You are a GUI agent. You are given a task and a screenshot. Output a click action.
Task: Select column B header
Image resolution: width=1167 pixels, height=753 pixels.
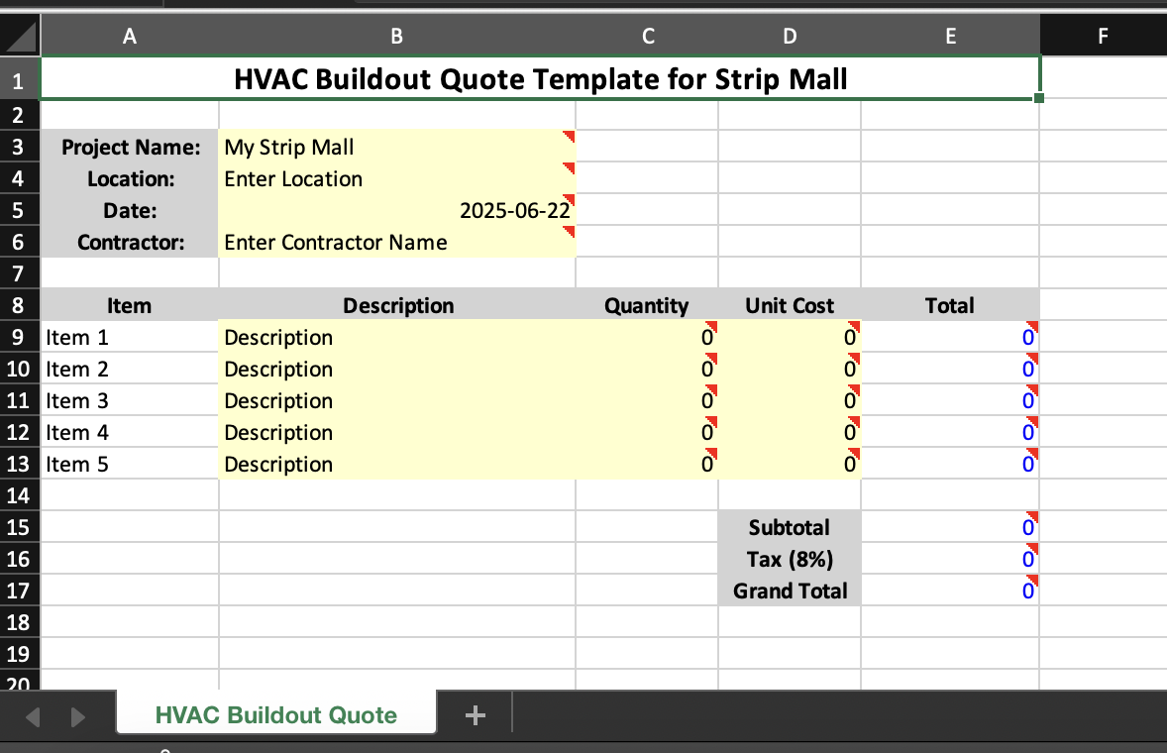396,35
